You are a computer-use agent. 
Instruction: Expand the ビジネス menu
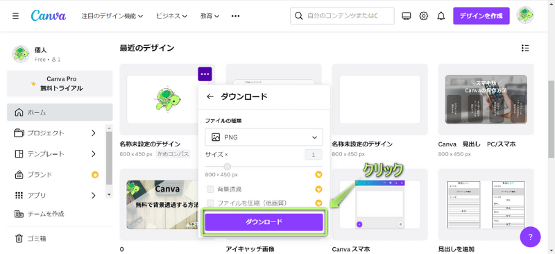171,16
